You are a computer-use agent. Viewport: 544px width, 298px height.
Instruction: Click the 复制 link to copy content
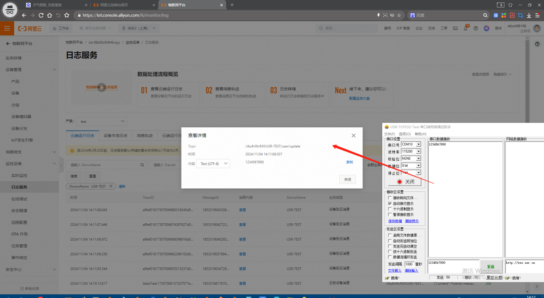(x=349, y=162)
